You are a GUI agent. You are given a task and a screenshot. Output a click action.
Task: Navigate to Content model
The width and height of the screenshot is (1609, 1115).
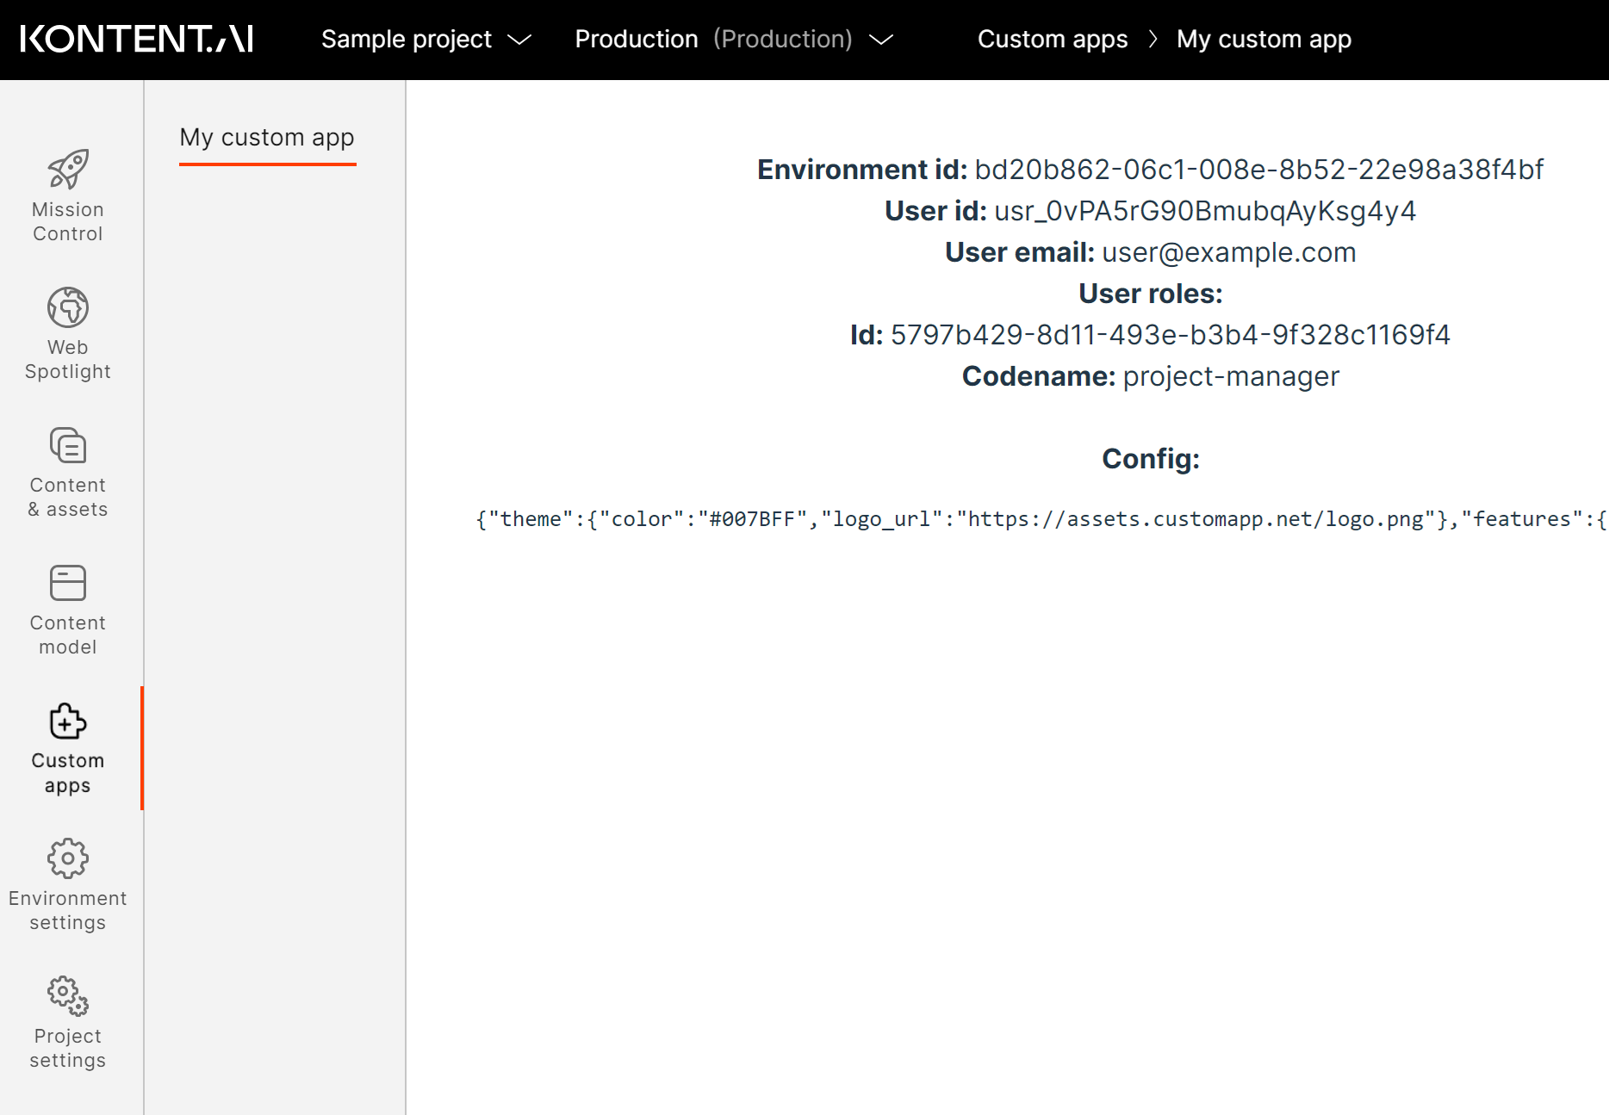68,610
